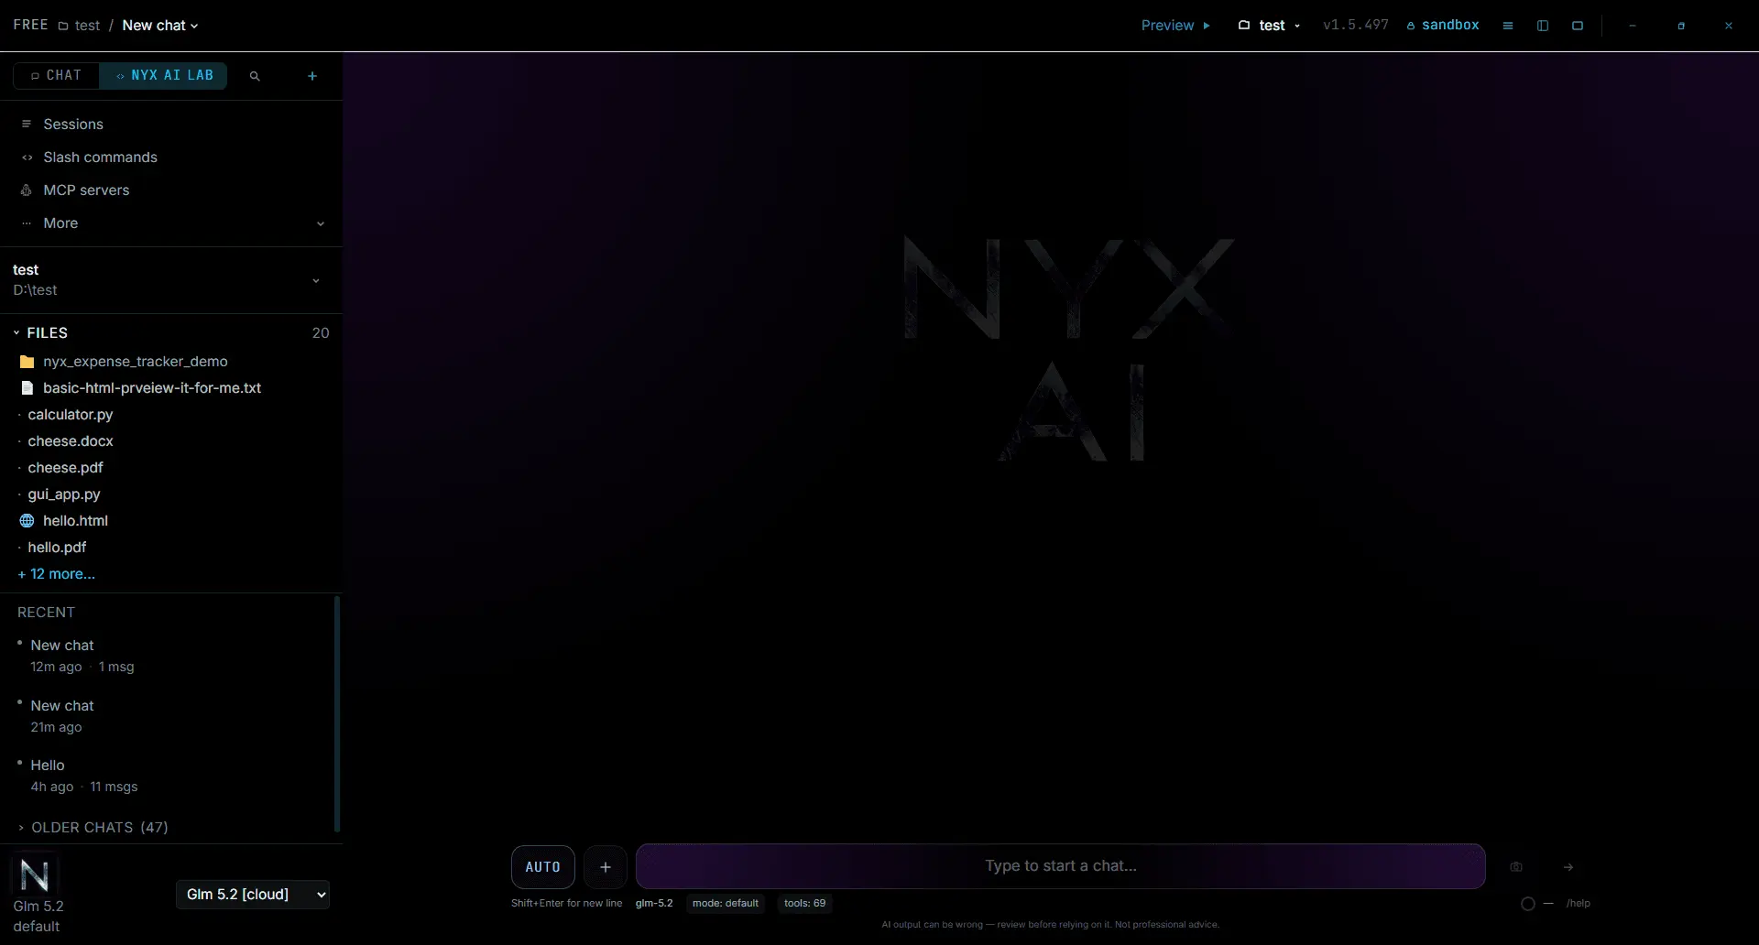
Task: Click the /help link
Action: [x=1578, y=904]
